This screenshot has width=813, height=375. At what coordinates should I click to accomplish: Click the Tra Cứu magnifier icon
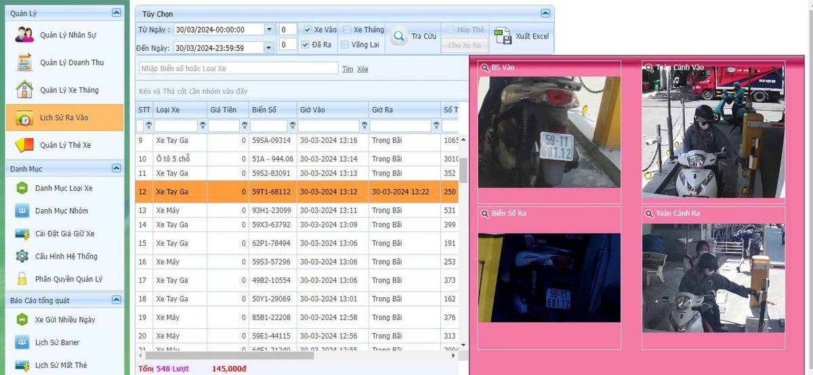point(400,37)
